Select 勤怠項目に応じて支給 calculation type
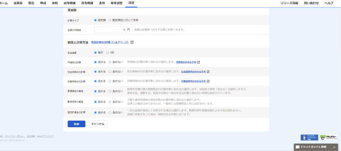 (x=110, y=20)
